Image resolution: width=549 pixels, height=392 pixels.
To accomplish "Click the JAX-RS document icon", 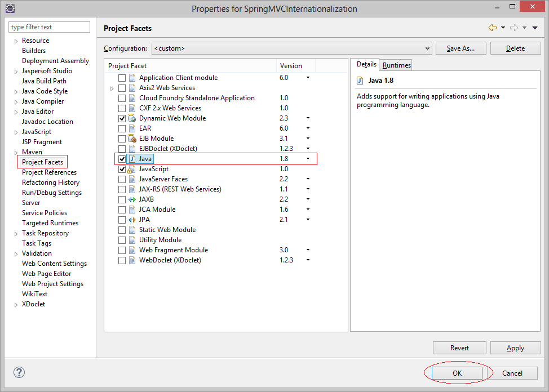I will (132, 189).
